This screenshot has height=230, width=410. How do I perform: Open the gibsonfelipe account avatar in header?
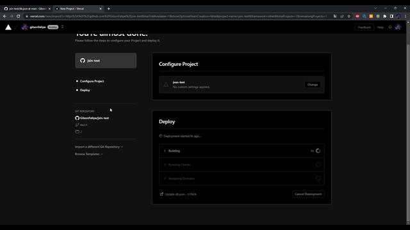click(24, 27)
